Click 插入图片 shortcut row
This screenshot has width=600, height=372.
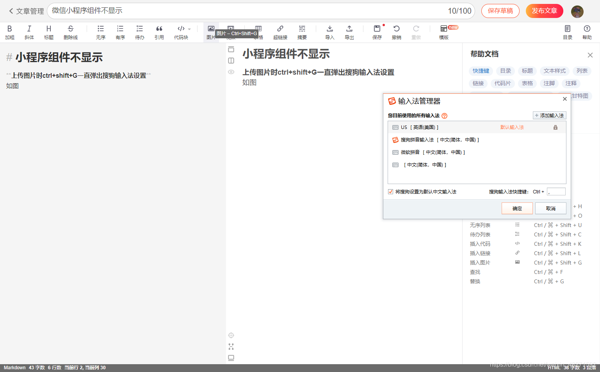(526, 263)
